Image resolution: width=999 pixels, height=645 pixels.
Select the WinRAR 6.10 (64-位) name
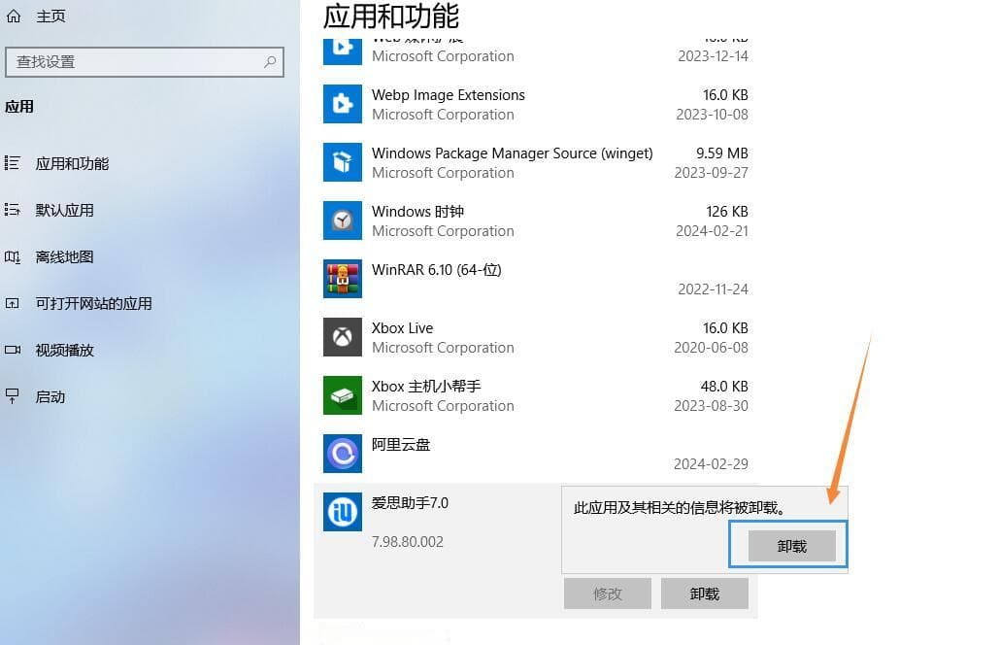click(x=437, y=270)
